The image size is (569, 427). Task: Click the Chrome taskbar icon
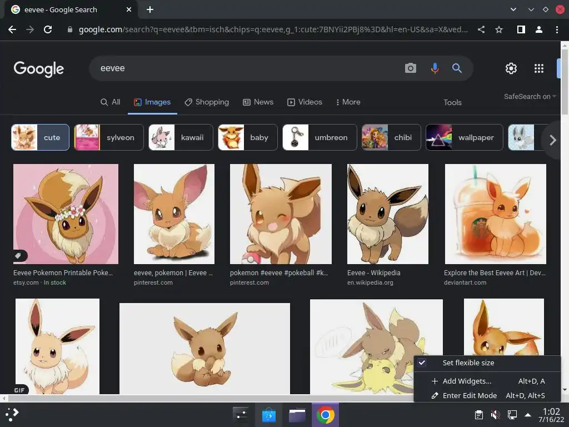[326, 415]
